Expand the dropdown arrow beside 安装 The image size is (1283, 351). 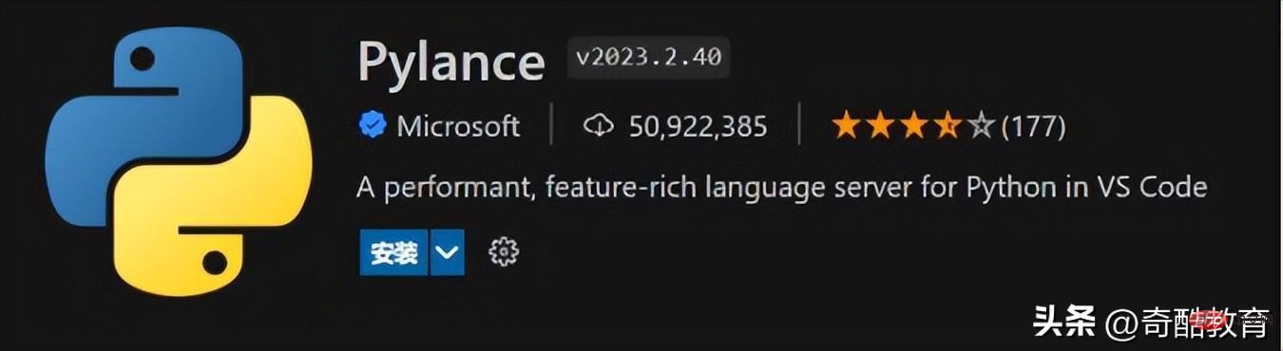point(448,252)
